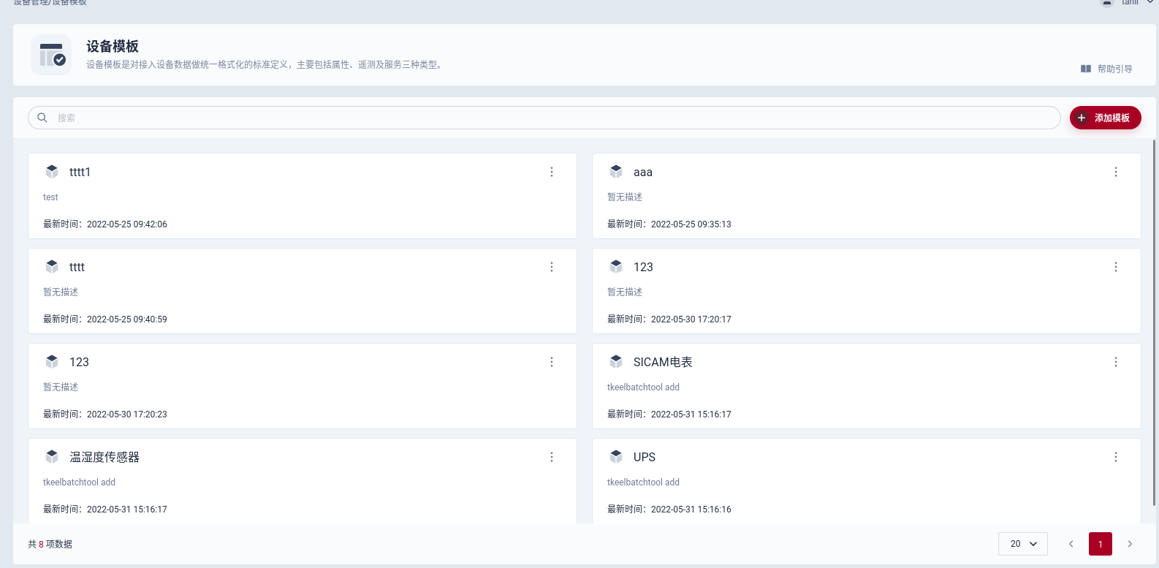
Task: Expand the user account dropdown arrow
Action: pyautogui.click(x=1149, y=2)
